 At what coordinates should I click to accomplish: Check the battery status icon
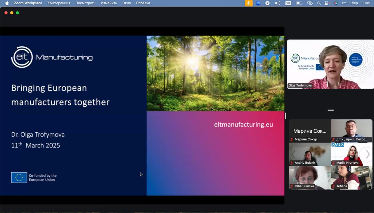click(x=299, y=3)
